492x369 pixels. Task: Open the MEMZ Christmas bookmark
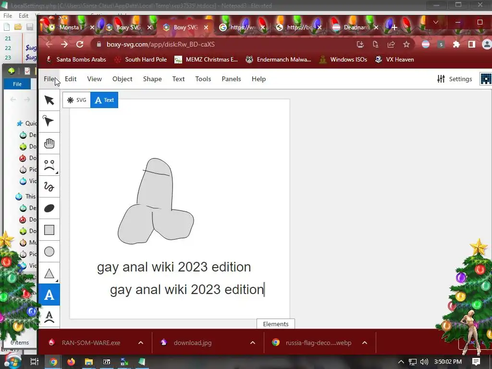pos(207,59)
